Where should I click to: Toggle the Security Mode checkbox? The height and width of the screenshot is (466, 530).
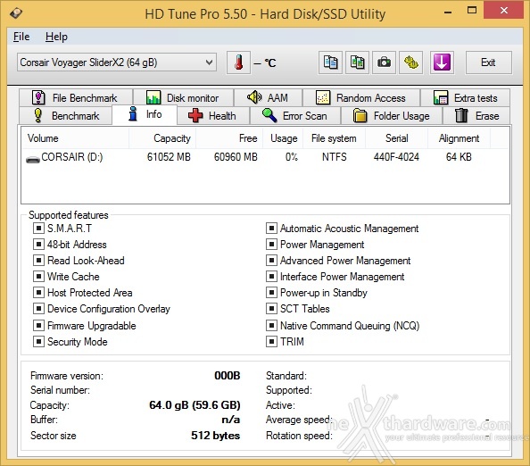coord(38,342)
